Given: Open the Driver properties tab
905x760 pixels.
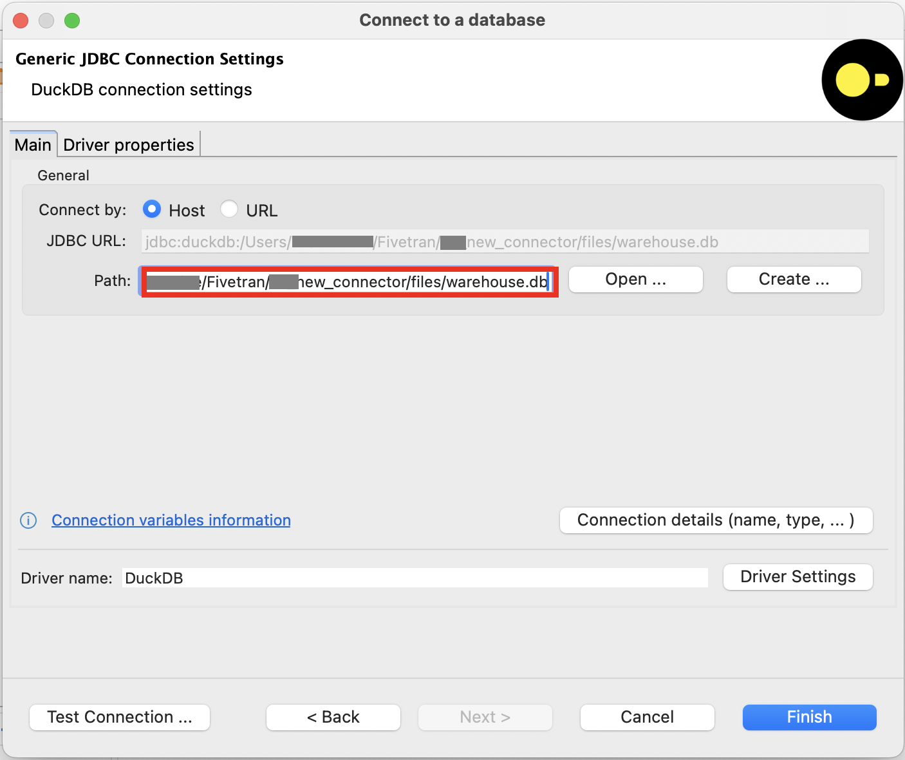Looking at the screenshot, I should (129, 144).
